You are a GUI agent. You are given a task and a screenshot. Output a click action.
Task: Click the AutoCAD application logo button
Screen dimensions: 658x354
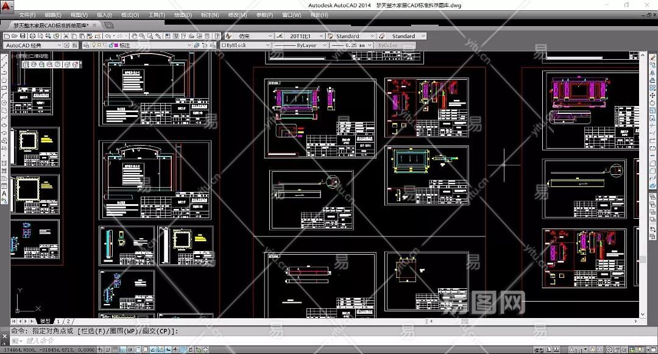pos(7,5)
